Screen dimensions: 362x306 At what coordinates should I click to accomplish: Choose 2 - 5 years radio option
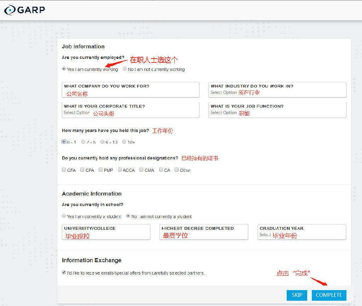coord(83,142)
